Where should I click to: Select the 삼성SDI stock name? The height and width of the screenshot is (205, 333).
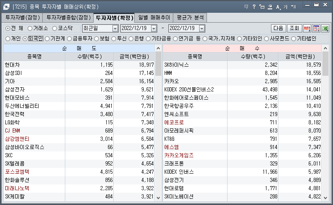14,73
